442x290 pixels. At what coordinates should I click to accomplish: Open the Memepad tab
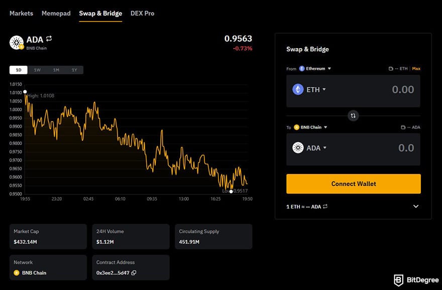56,13
